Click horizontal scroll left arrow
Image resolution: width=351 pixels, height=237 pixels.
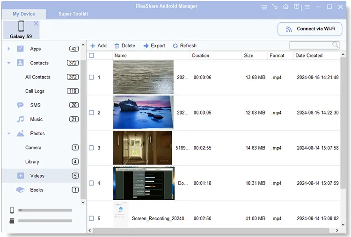(90, 230)
